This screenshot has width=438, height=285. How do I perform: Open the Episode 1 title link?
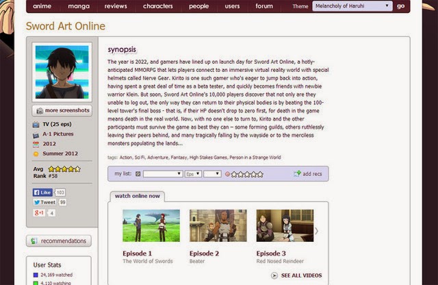[x=137, y=253]
